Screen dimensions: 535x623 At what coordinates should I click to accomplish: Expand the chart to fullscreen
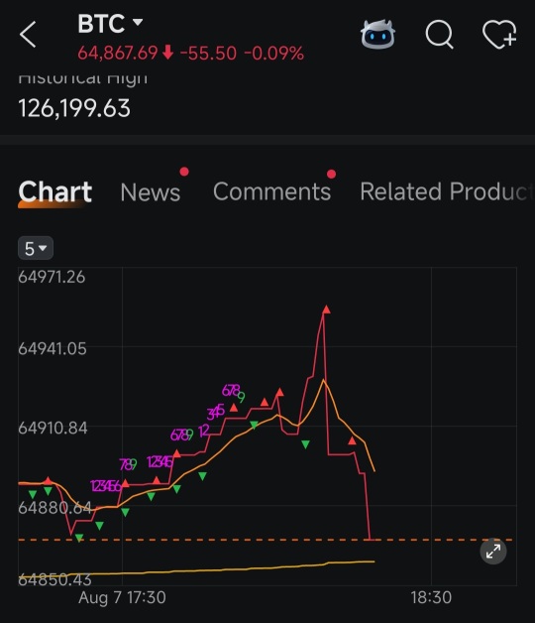493,552
